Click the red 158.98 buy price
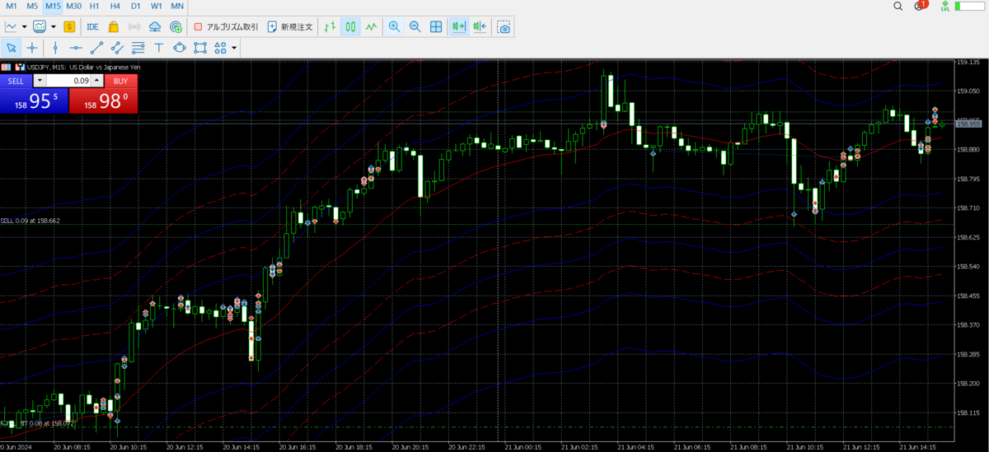This screenshot has height=452, width=989. coord(103,100)
